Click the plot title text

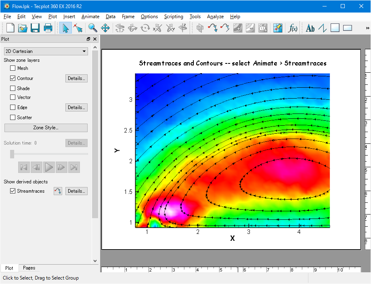tap(233, 63)
